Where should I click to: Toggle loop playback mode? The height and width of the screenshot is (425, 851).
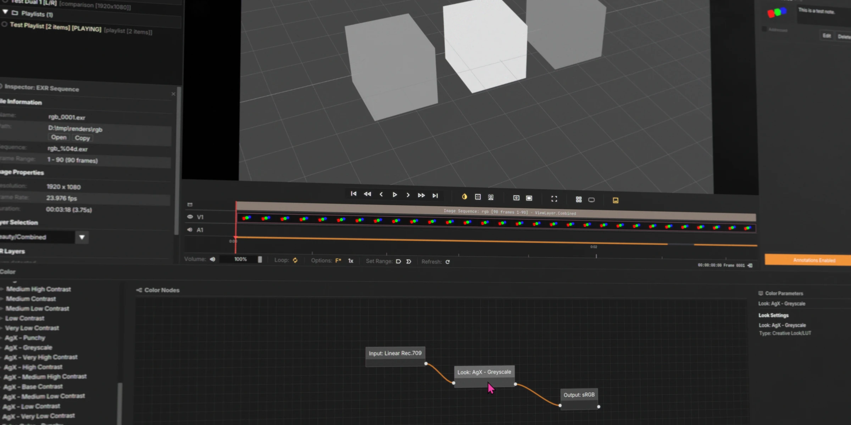(x=295, y=260)
